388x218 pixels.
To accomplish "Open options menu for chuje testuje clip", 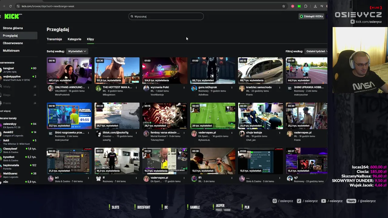I will [280, 133].
